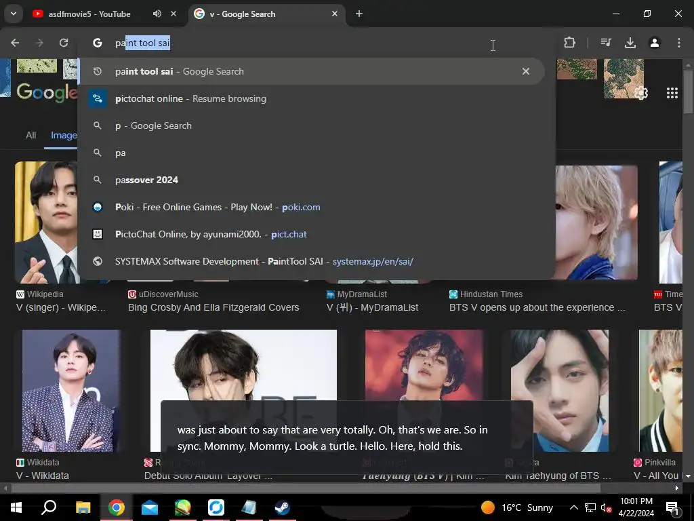Show hidden system tray icons

[x=573, y=507]
